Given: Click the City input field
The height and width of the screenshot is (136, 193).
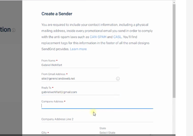Looking at the screenshot, I should 69,133.
